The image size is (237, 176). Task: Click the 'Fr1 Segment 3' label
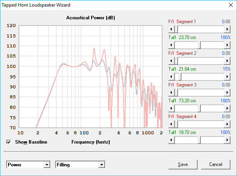coord(182,85)
